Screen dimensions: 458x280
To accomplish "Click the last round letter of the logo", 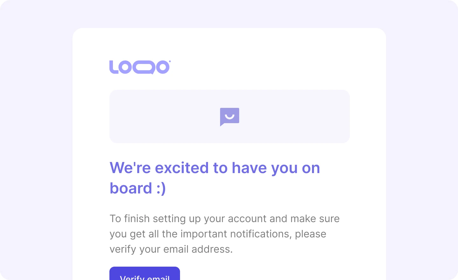I will click(163, 67).
